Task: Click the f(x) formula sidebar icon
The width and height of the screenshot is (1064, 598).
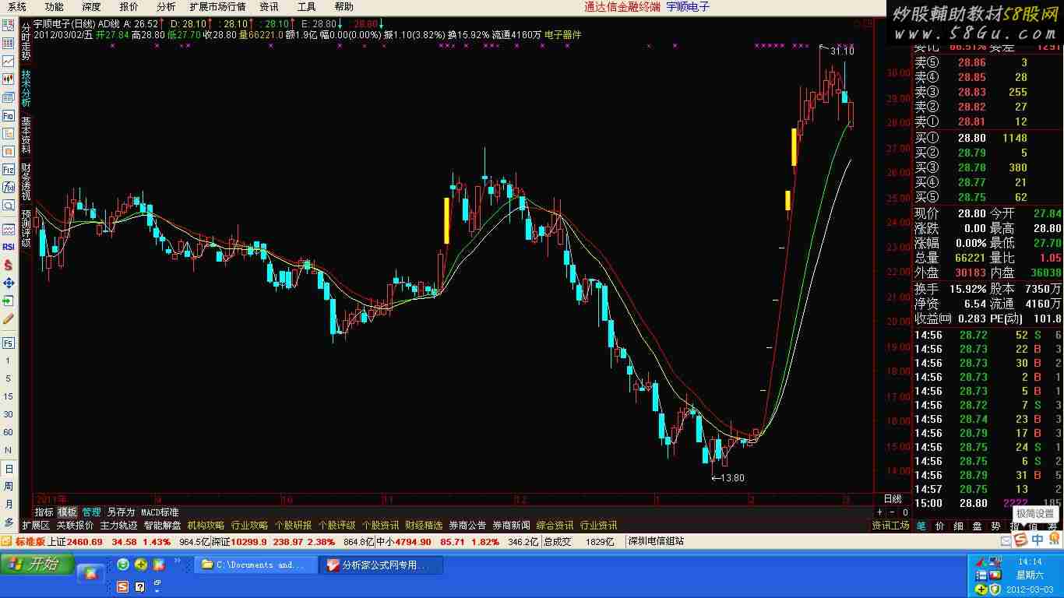Action: tap(9, 187)
